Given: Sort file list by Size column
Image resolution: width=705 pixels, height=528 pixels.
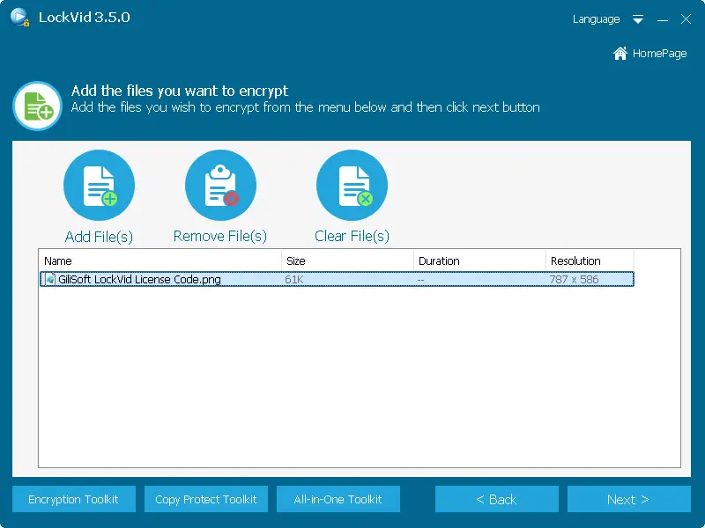Looking at the screenshot, I should point(347,260).
